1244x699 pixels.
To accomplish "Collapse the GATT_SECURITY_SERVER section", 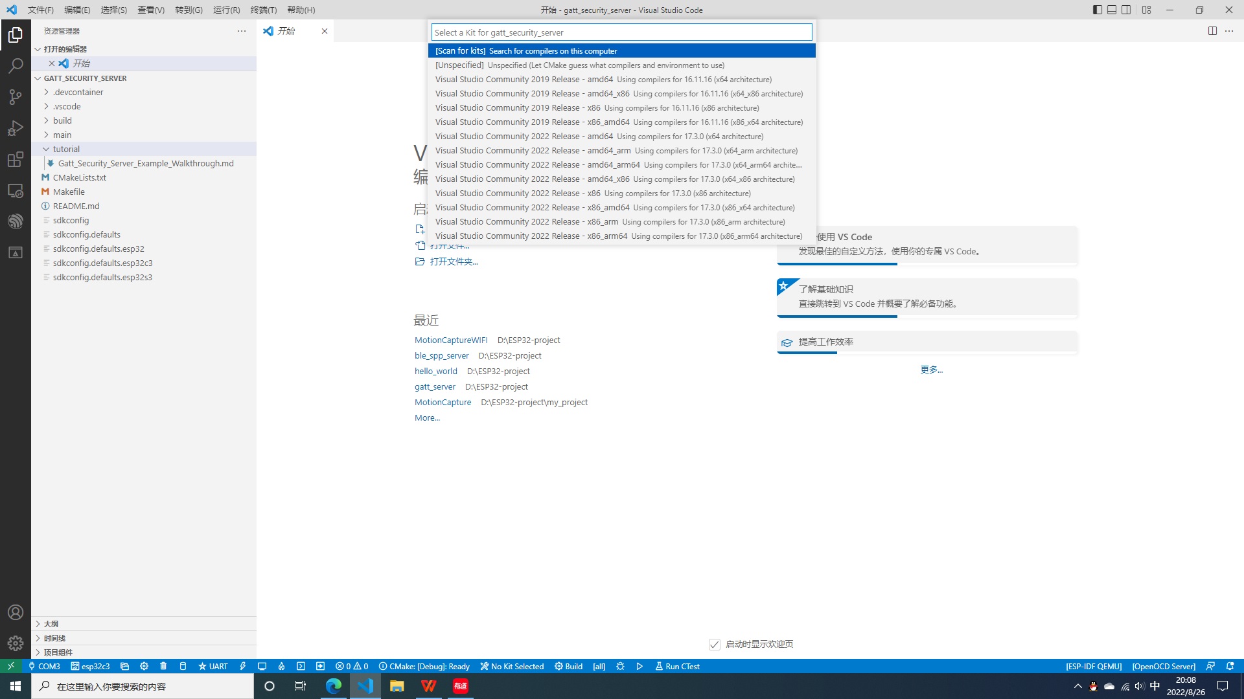I will pyautogui.click(x=144, y=78).
